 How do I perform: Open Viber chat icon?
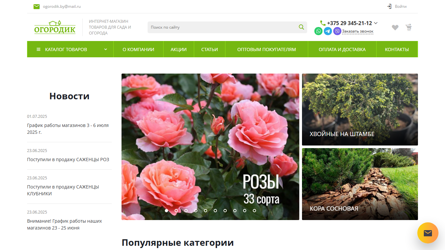coord(337,31)
